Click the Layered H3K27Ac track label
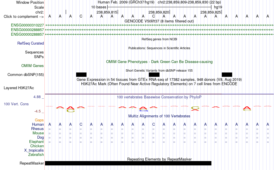This screenshot has width=274, height=170. 19,88
